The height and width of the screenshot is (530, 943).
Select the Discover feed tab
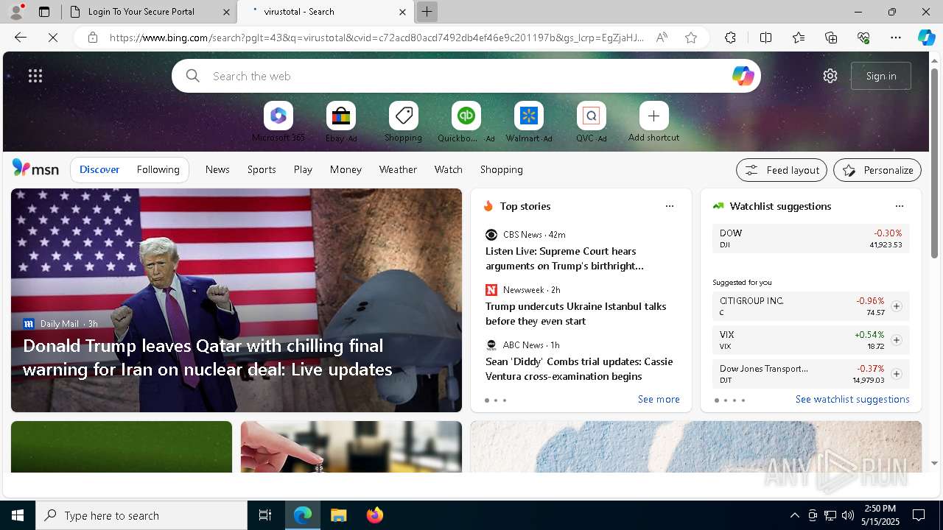click(99, 169)
